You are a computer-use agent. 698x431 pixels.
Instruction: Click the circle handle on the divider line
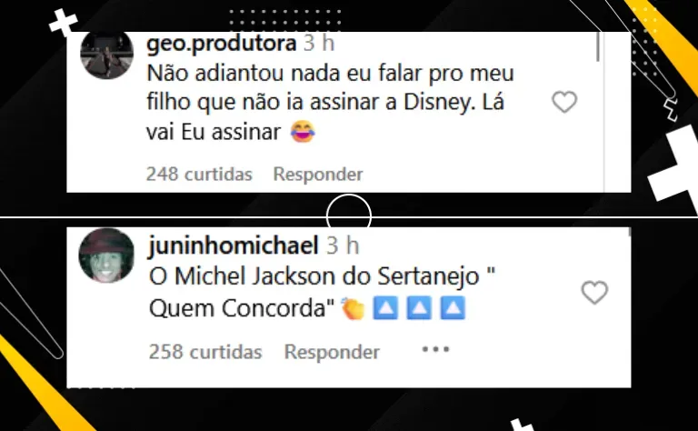(349, 216)
